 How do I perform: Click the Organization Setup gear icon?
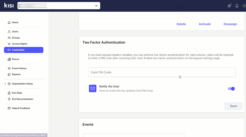[9, 84]
